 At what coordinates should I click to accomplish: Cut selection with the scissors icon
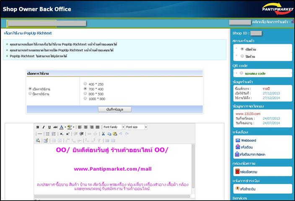pos(103,134)
